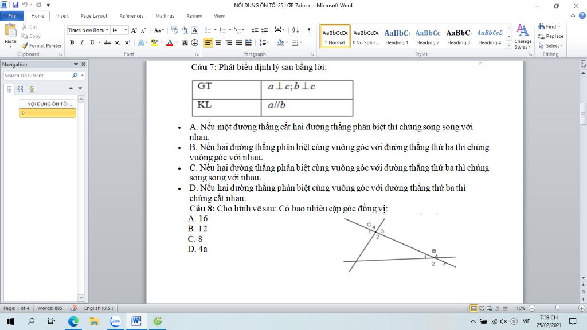This screenshot has width=587, height=330.
Task: Switch to the References tab
Action: [x=131, y=15]
